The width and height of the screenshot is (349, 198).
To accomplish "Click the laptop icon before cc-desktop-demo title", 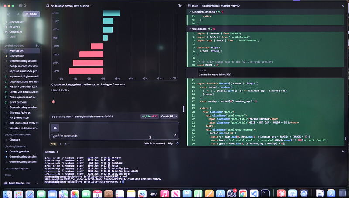I will 48,6.
